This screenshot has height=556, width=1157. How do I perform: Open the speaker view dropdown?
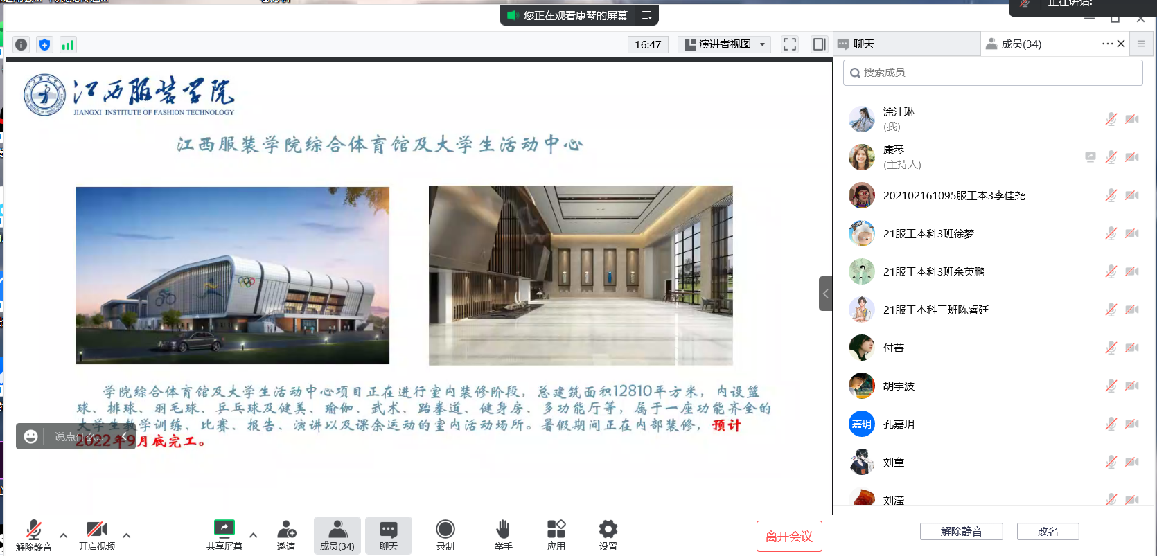pos(725,44)
